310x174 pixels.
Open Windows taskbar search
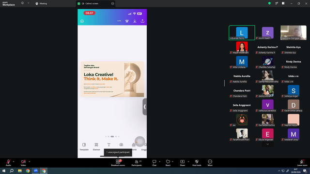12,171
